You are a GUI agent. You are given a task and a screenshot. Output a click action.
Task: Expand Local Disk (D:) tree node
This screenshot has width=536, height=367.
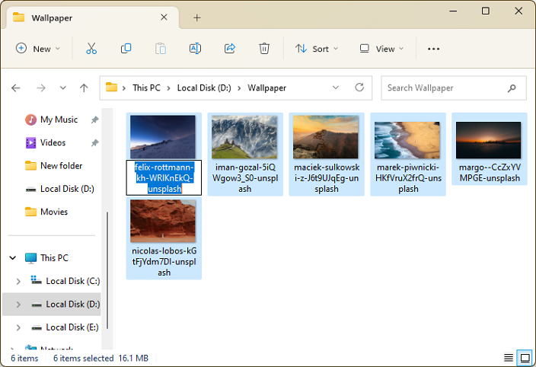coord(18,305)
